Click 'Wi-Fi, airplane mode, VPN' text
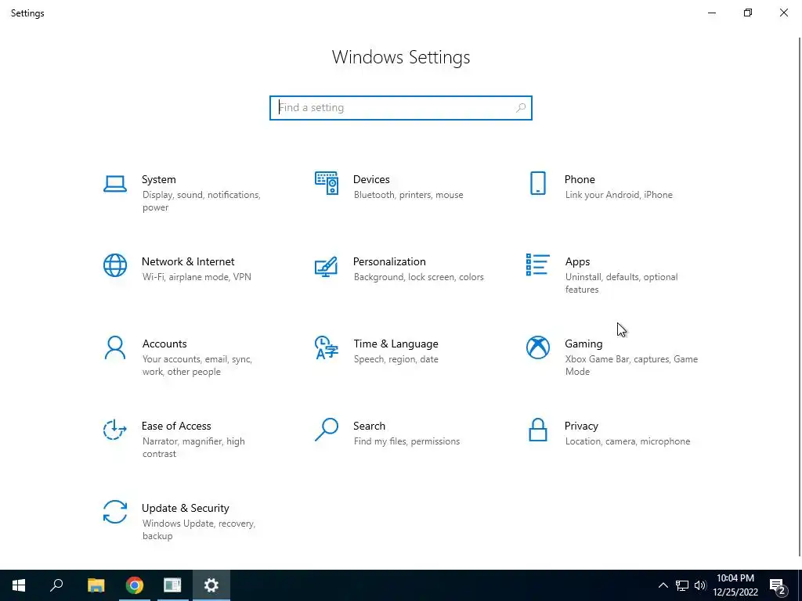Screen dimensions: 802x601 pyautogui.click(x=197, y=277)
